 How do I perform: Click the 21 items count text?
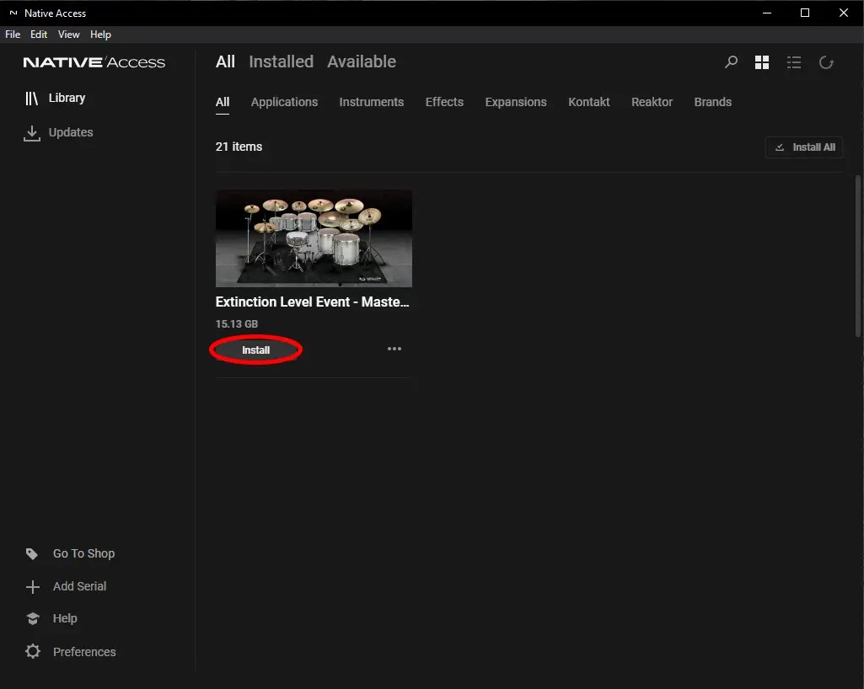coord(239,147)
